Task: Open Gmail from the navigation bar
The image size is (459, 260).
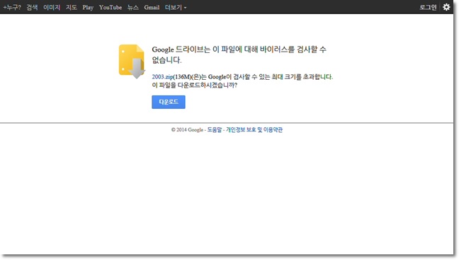Action: 152,7
